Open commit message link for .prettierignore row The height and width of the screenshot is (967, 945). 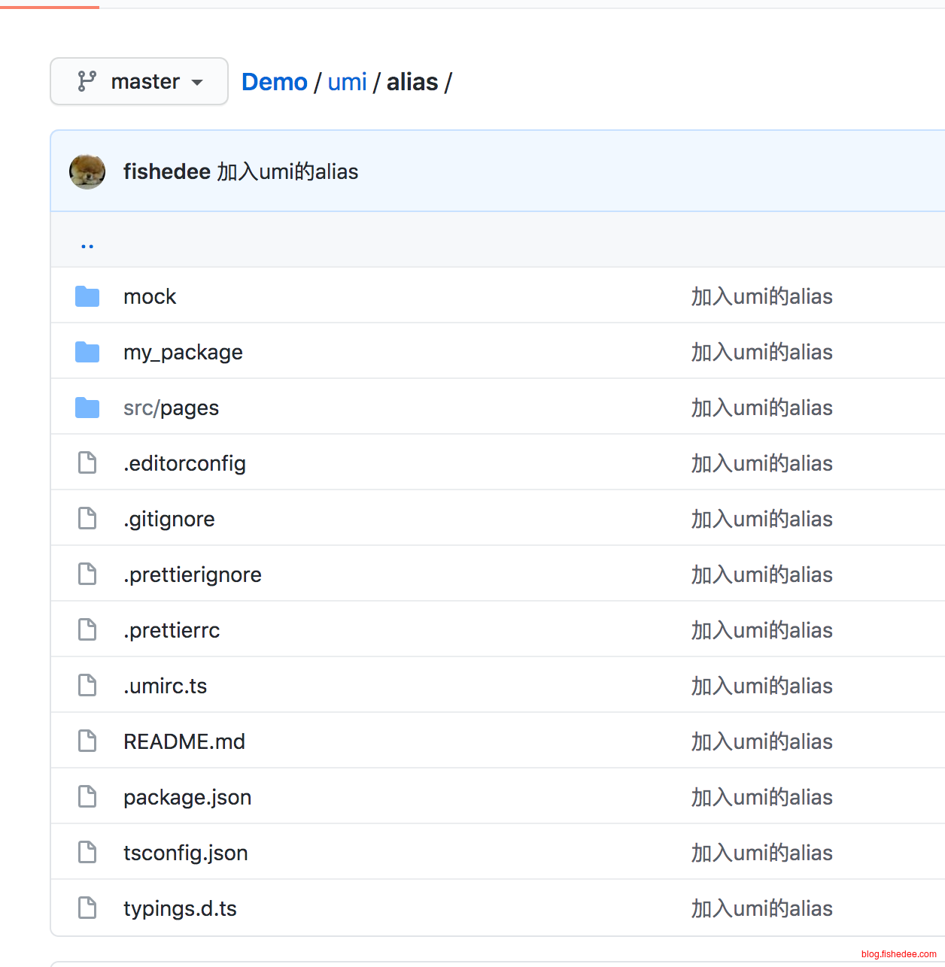coord(761,574)
